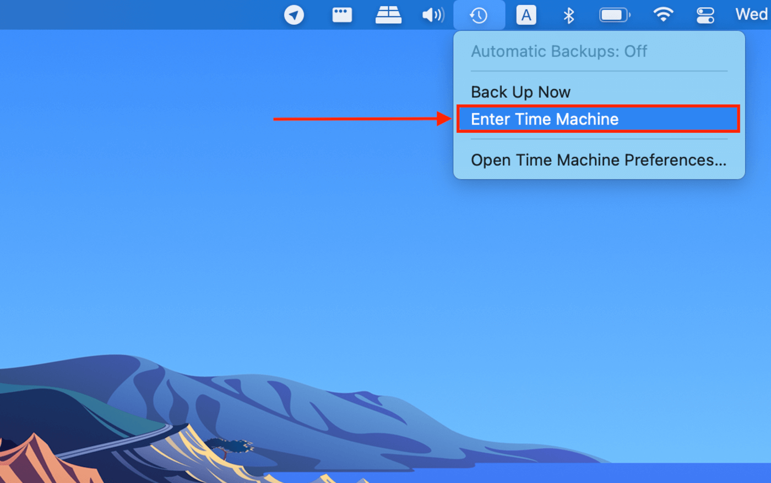Check the battery status icon
This screenshot has height=483, width=771.
click(x=615, y=15)
